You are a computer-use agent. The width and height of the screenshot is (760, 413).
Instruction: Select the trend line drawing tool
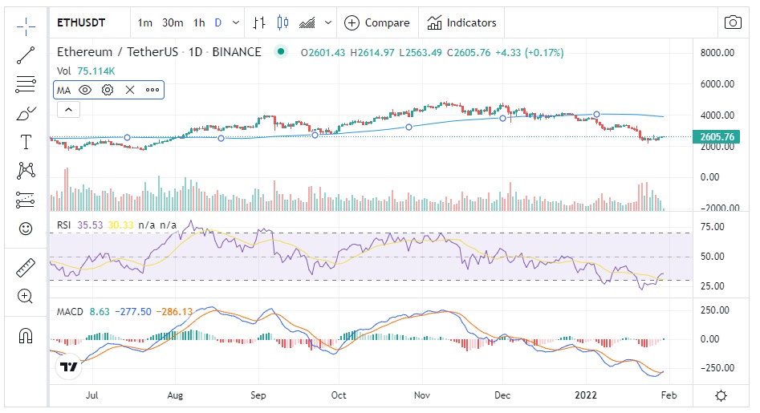pyautogui.click(x=26, y=55)
